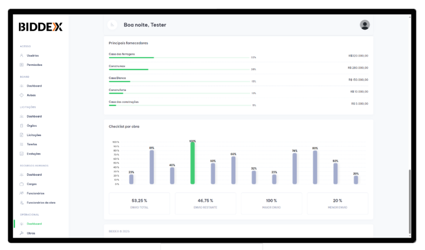Image resolution: width=425 pixels, height=250 pixels.
Task: Click the Cargos briefcase icon in sidebar
Action: (22, 184)
